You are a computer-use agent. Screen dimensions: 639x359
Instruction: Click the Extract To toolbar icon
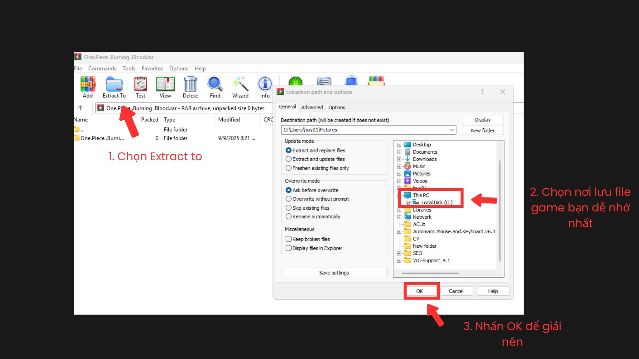(x=114, y=84)
